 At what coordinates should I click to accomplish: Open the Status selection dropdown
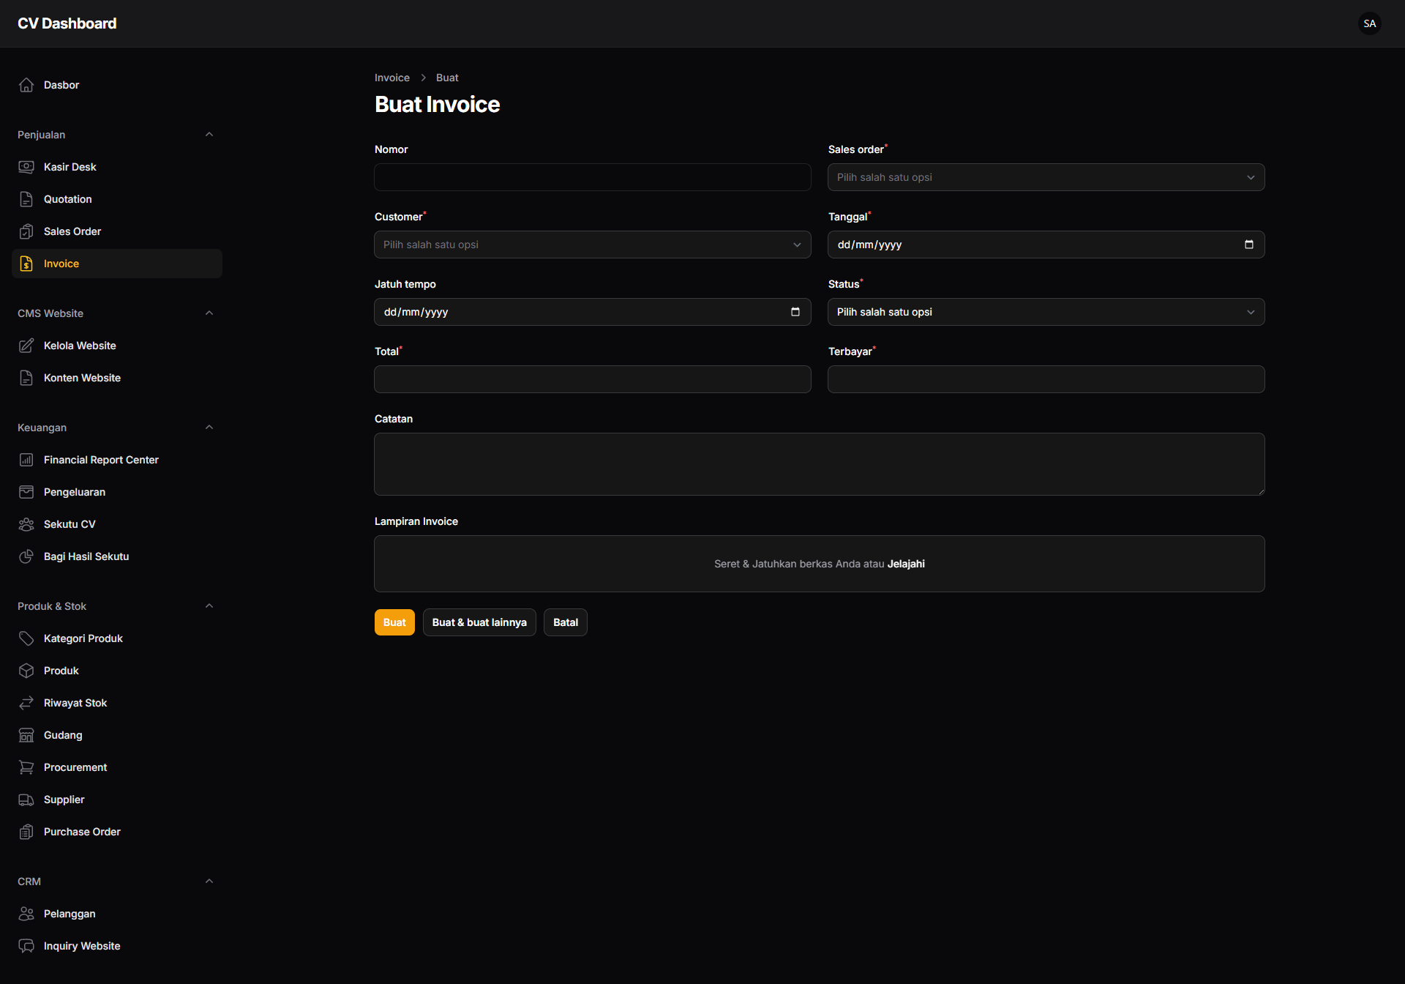click(x=1045, y=311)
